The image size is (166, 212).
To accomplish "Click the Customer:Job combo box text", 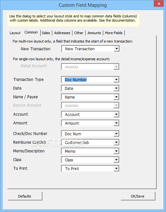I will click(x=77, y=142).
